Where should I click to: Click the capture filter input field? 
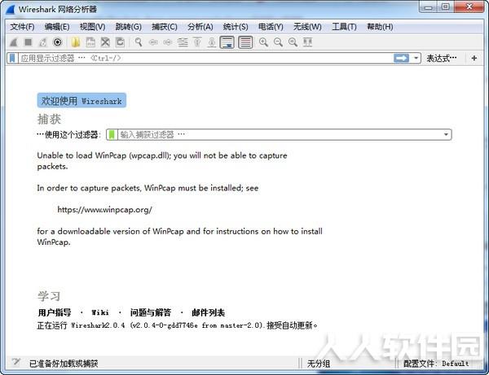[x=279, y=134]
